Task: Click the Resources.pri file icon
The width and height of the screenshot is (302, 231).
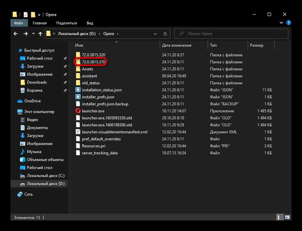Action: [x=78, y=146]
